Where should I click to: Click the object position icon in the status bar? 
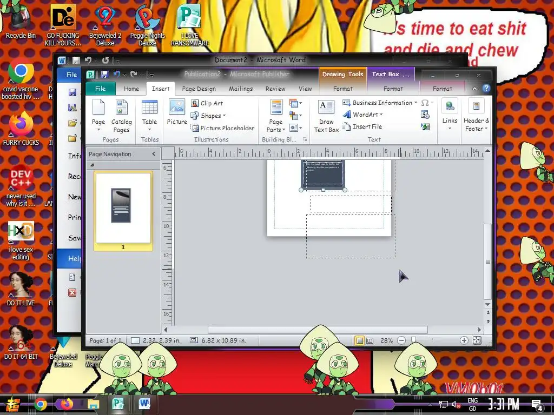click(135, 340)
